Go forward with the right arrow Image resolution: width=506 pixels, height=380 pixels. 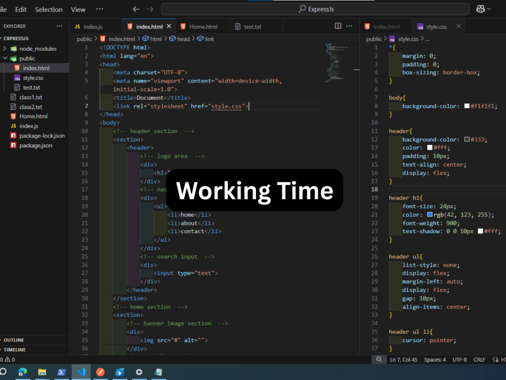coord(150,9)
